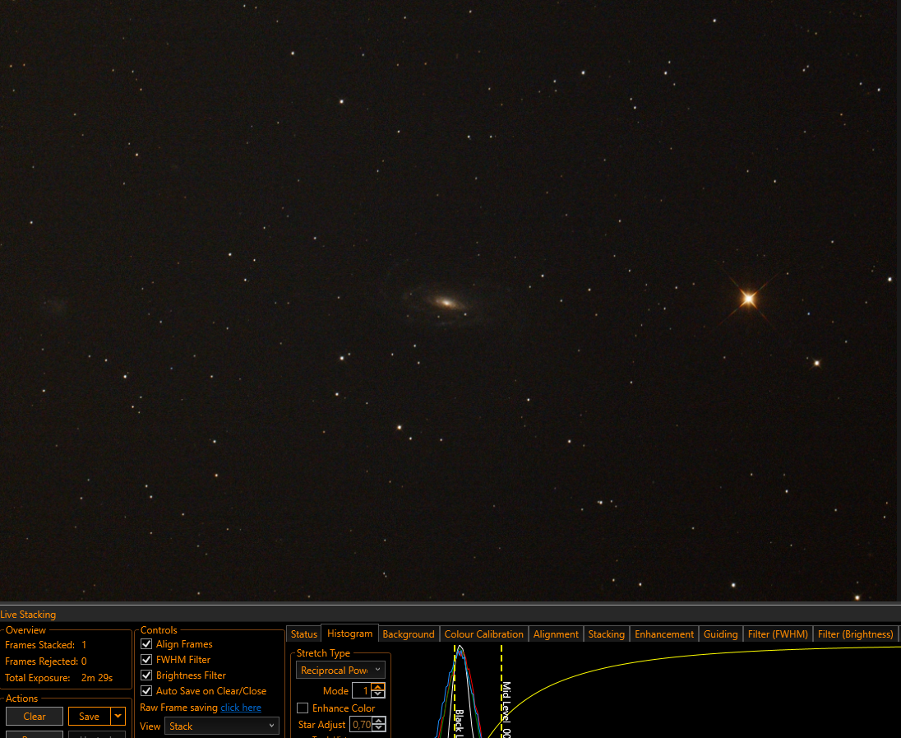Open the View Stack dropdown

tap(222, 726)
